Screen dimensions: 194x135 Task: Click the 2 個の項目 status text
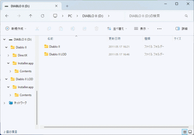tap(10, 132)
